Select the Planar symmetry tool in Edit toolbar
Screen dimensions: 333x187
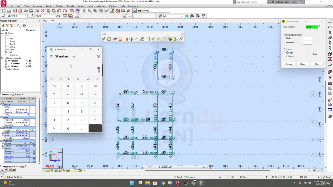point(131,39)
